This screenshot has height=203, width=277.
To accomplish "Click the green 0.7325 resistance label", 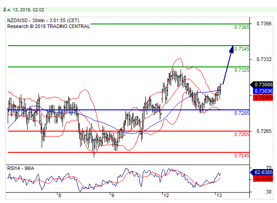I will 242,70.
